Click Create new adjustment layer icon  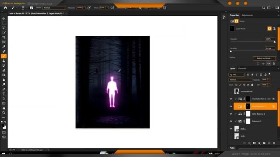tap(259, 143)
